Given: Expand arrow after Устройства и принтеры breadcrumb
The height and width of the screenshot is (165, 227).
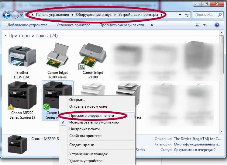Looking at the screenshot, I should (162, 15).
